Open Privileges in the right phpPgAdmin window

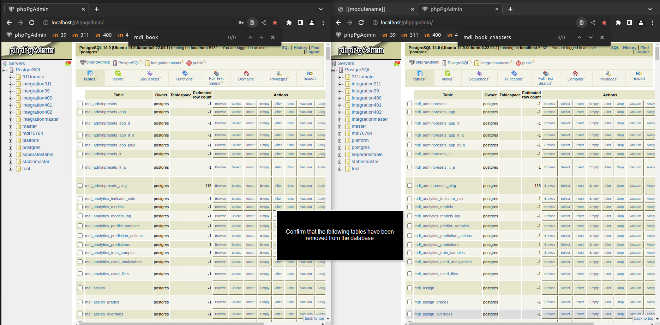(x=608, y=76)
